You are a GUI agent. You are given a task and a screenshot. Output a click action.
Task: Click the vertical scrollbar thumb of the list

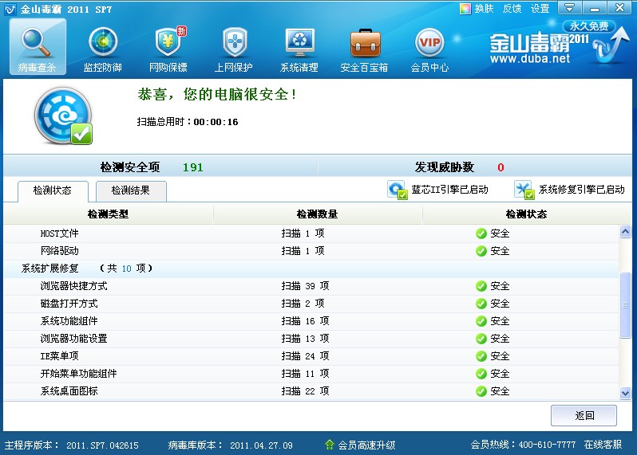click(x=625, y=305)
